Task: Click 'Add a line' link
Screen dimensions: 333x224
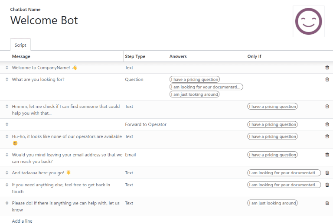Action: click(22, 221)
